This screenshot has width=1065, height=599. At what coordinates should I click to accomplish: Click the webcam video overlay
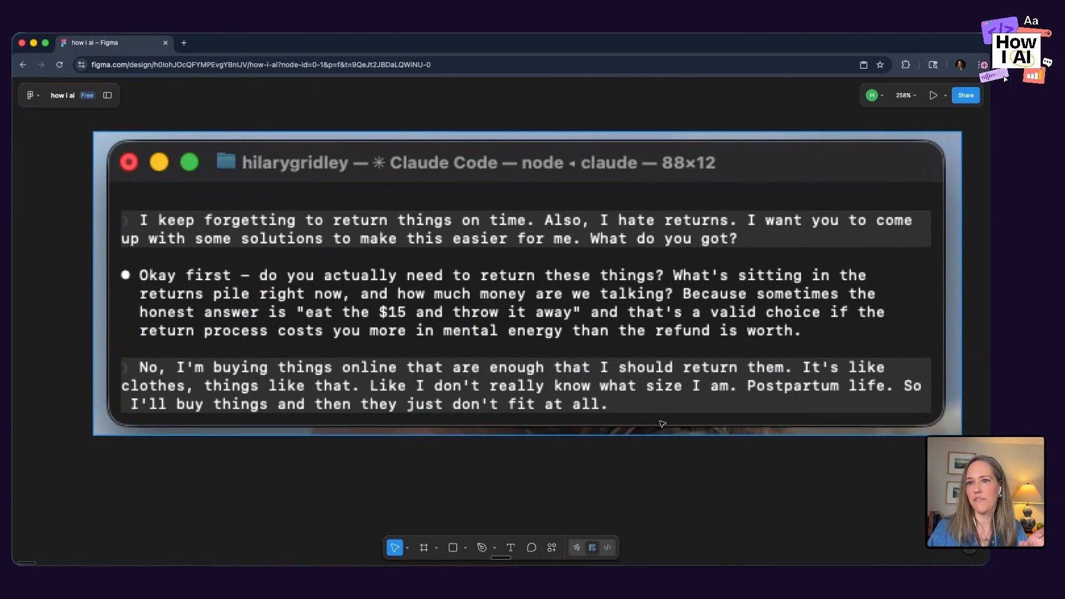[x=986, y=492]
